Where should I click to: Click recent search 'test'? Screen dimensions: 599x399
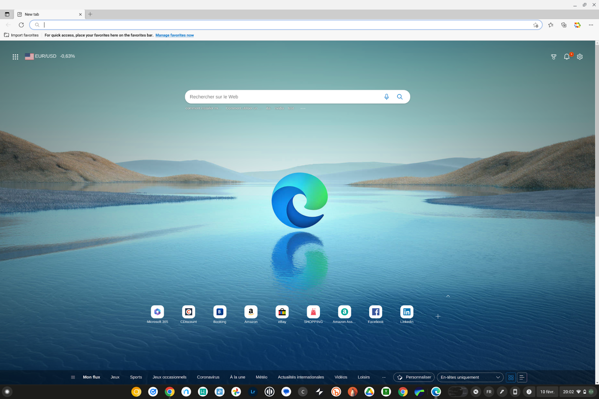(291, 109)
